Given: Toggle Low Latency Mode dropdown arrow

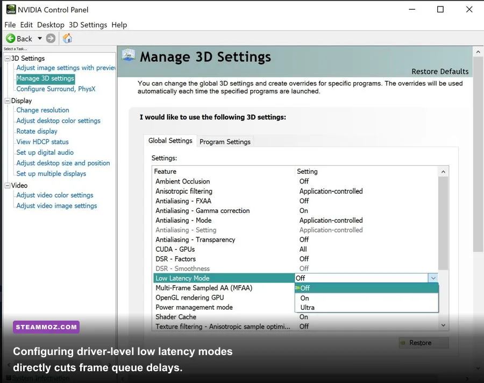Looking at the screenshot, I should 433,278.
